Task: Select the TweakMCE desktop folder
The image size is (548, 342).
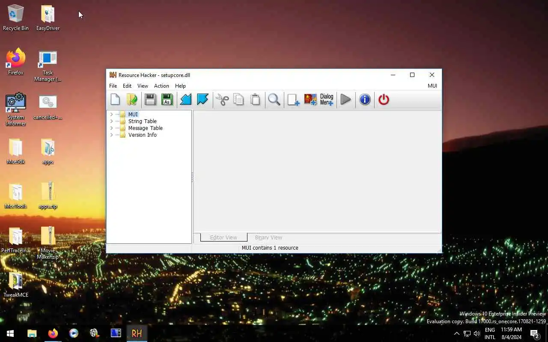Action: [16, 285]
